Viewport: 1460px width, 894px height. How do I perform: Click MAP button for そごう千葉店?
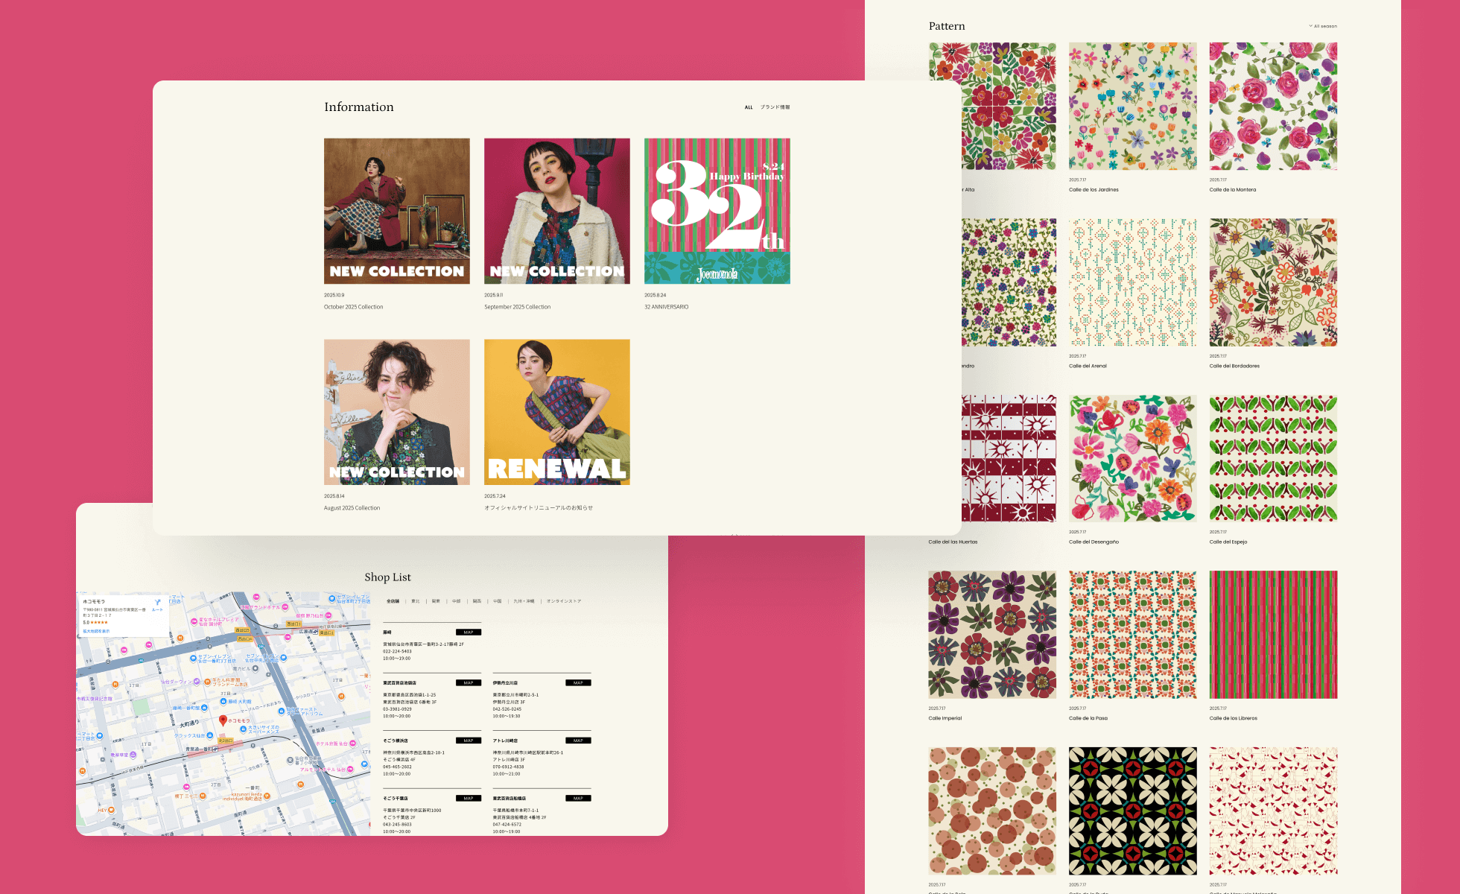pos(469,799)
